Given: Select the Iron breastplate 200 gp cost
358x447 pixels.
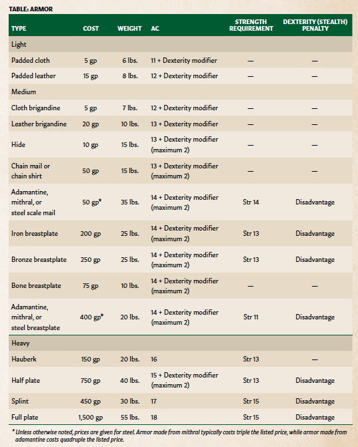Looking at the screenshot, I should (91, 233).
